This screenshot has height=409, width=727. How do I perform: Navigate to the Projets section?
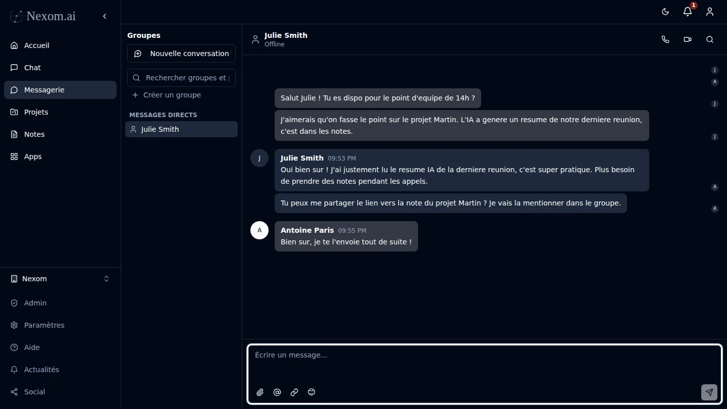pyautogui.click(x=35, y=112)
